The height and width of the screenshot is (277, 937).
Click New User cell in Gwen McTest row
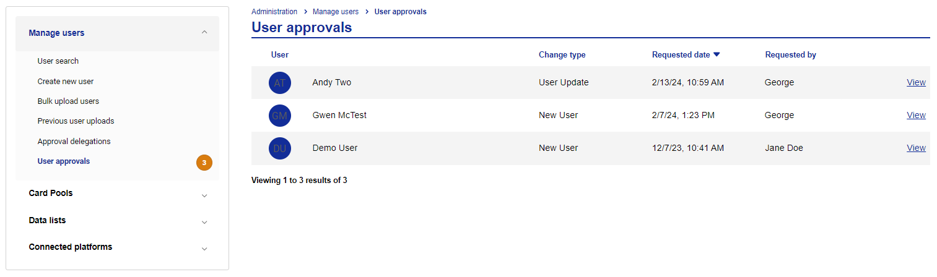click(559, 115)
